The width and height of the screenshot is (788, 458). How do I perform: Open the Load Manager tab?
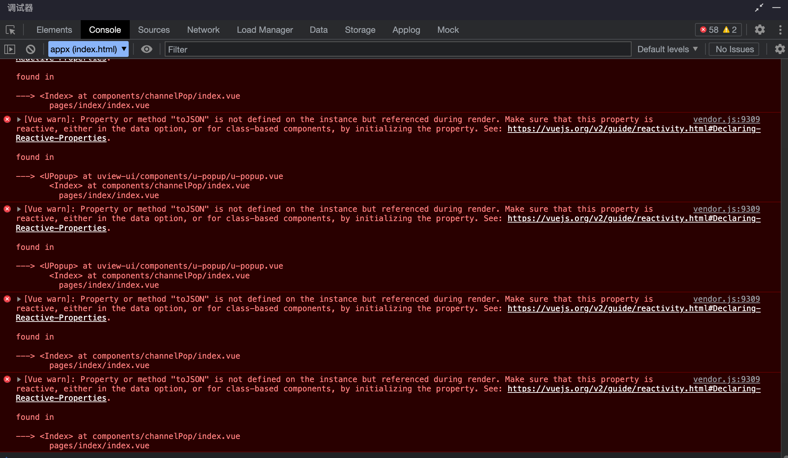tap(265, 30)
